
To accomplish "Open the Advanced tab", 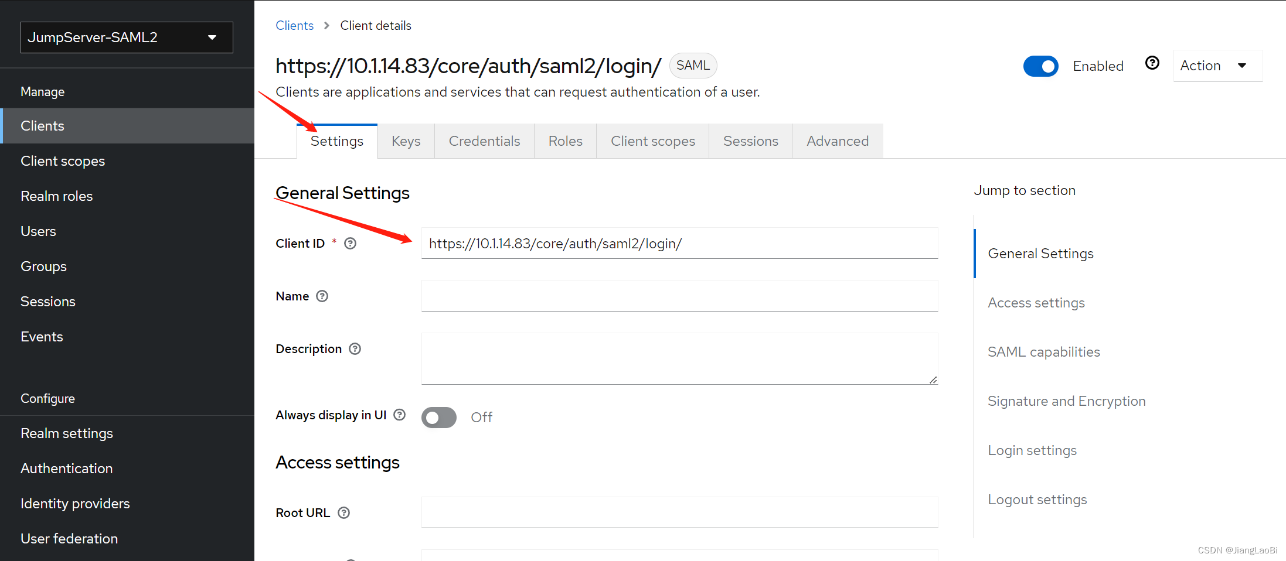I will tap(837, 141).
